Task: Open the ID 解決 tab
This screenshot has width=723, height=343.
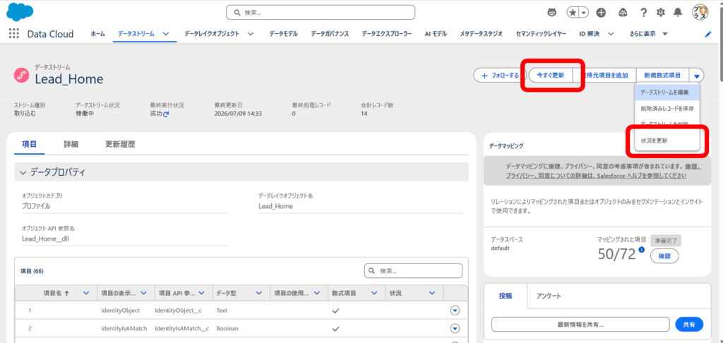Action: coord(590,34)
